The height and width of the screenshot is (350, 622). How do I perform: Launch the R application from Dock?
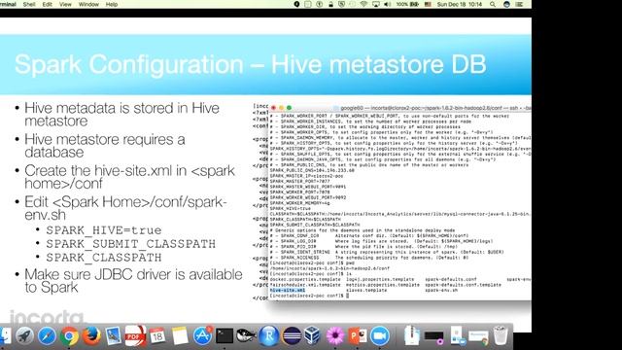coord(269,336)
